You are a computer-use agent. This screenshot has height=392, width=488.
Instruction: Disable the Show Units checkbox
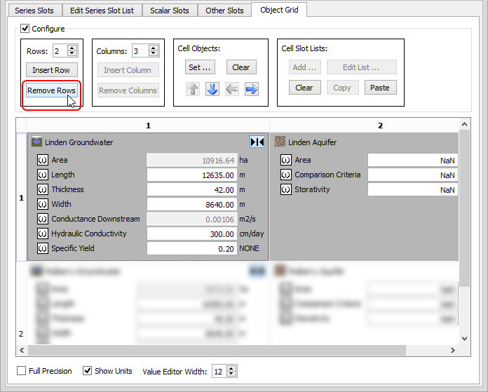coord(88,371)
